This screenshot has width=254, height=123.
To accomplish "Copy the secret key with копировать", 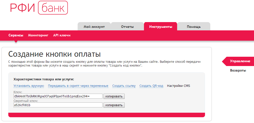I will tap(114, 105).
